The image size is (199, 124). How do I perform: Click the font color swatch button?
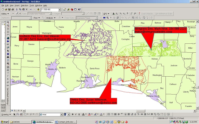[x=83, y=115]
